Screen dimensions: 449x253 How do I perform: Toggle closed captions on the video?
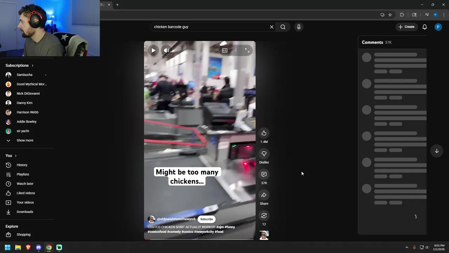[x=224, y=51]
